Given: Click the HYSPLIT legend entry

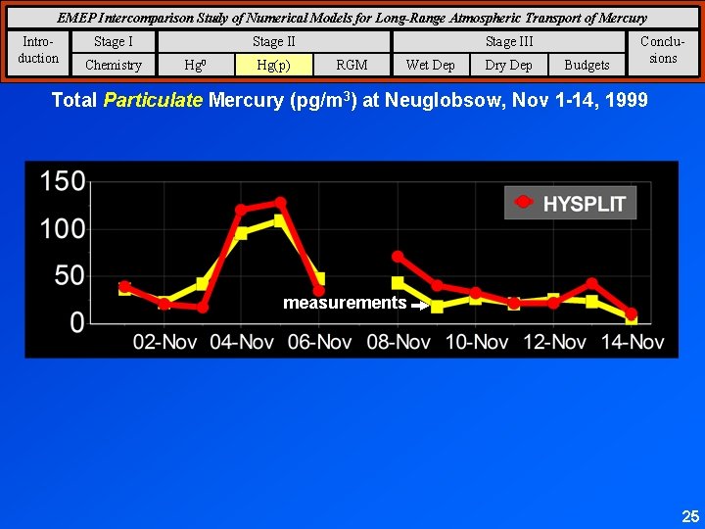Looking at the screenshot, I should pyautogui.click(x=570, y=204).
